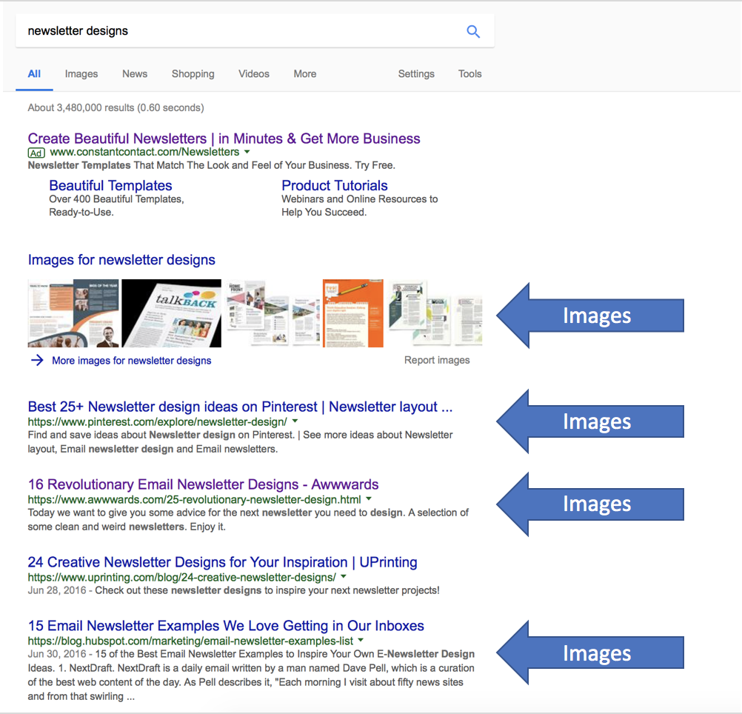Expand the dropdown arrow beside the Pinterest URL
The width and height of the screenshot is (742, 714).
(294, 421)
